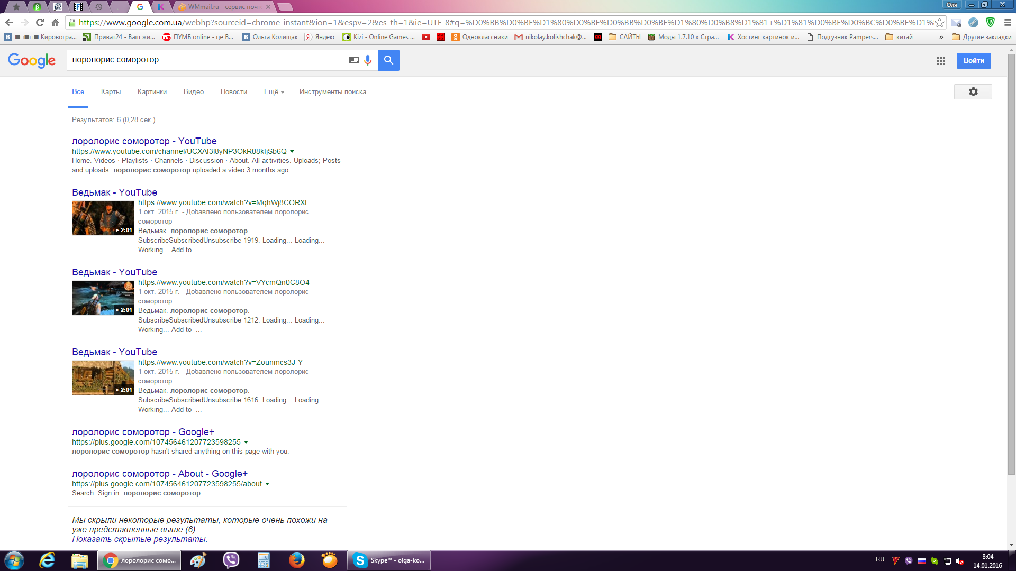Open the Kizi - Online Games bookmark
Image resolution: width=1016 pixels, height=571 pixels.
(379, 37)
